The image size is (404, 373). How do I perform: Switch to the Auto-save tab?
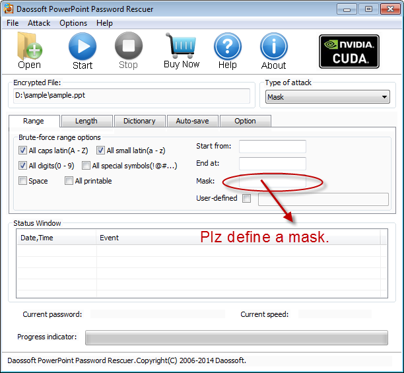(193, 121)
